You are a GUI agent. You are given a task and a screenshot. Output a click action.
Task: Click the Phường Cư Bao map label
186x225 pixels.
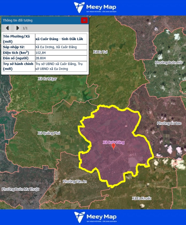169,123
